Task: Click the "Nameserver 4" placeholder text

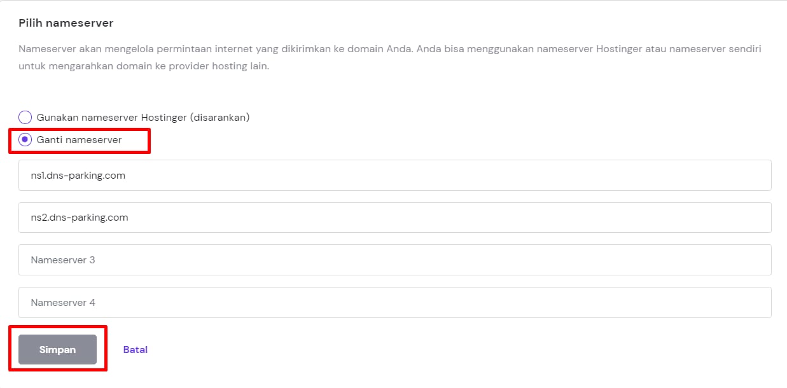Action: tap(63, 303)
